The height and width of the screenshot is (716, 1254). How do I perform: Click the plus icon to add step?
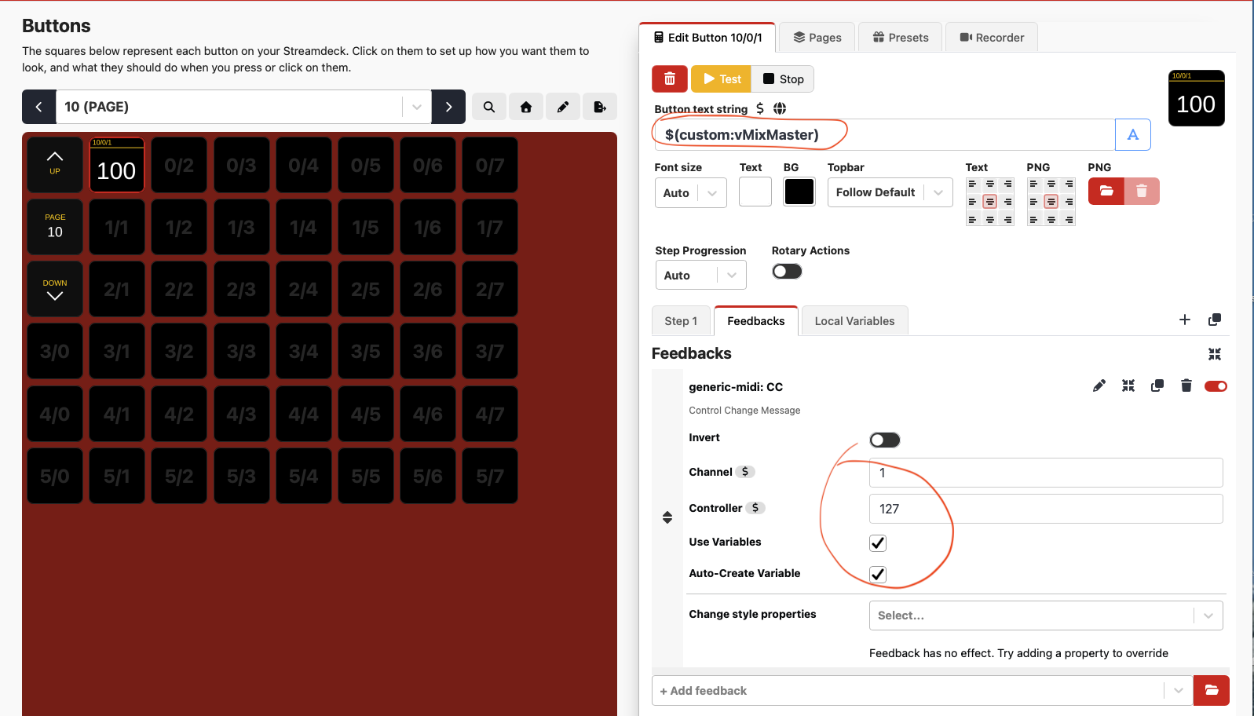(1185, 320)
